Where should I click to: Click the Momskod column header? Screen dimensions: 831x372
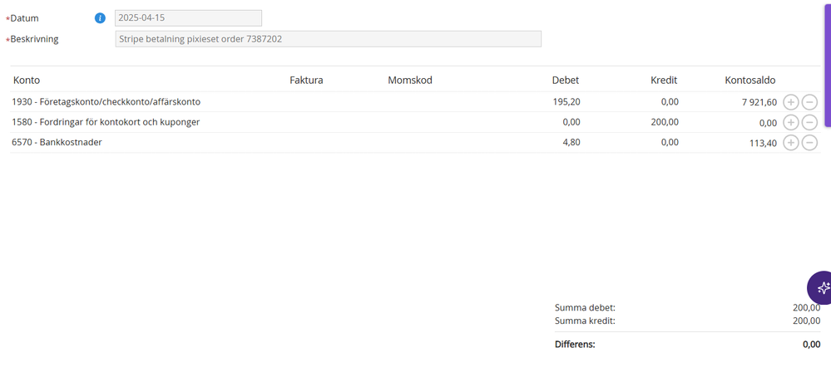point(409,80)
